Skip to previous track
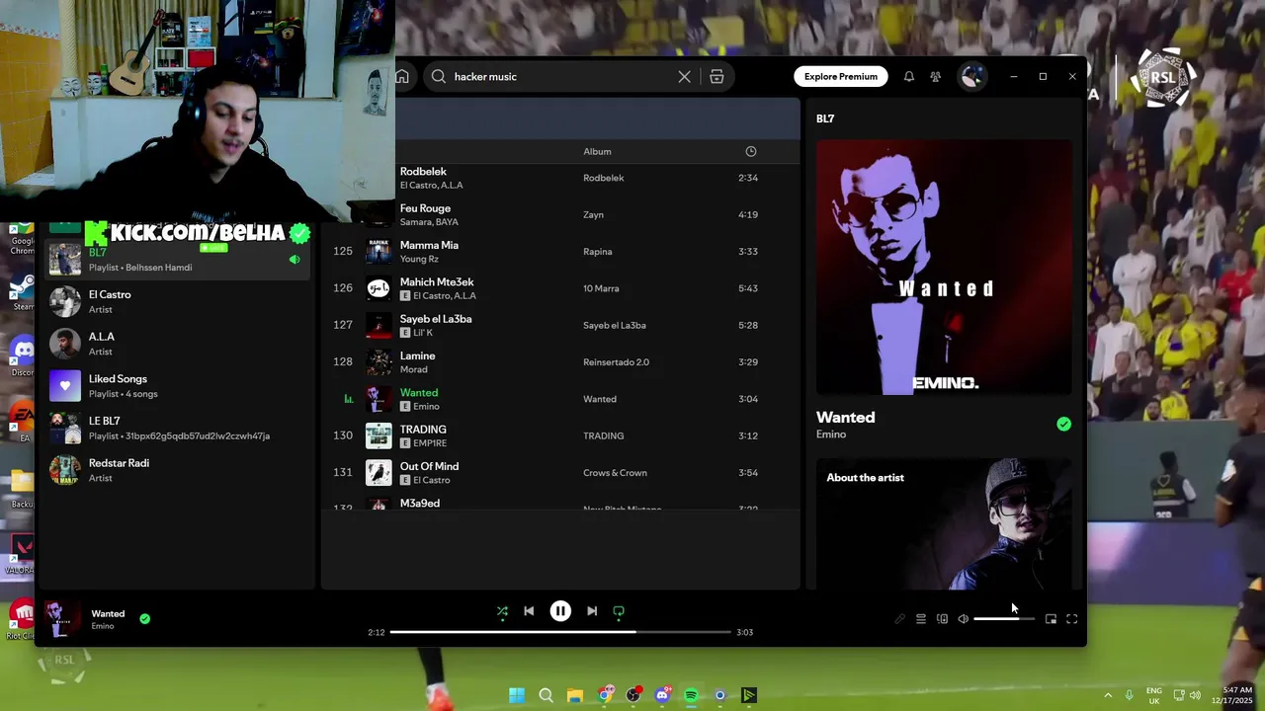The width and height of the screenshot is (1265, 711). pyautogui.click(x=529, y=611)
